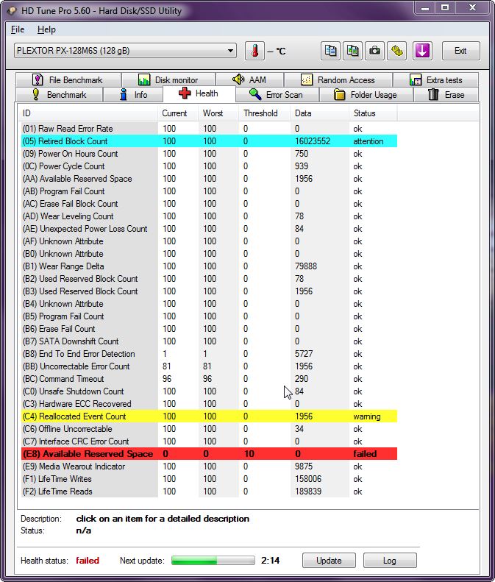Click the data value 16023552

pyautogui.click(x=313, y=141)
